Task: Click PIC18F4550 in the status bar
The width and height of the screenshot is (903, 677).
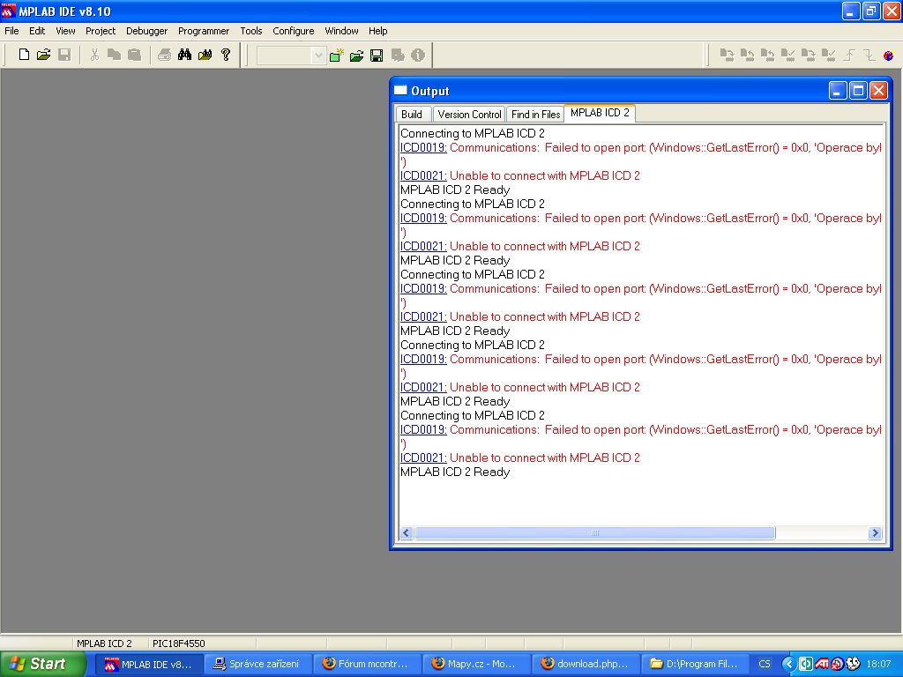Action: point(178,644)
